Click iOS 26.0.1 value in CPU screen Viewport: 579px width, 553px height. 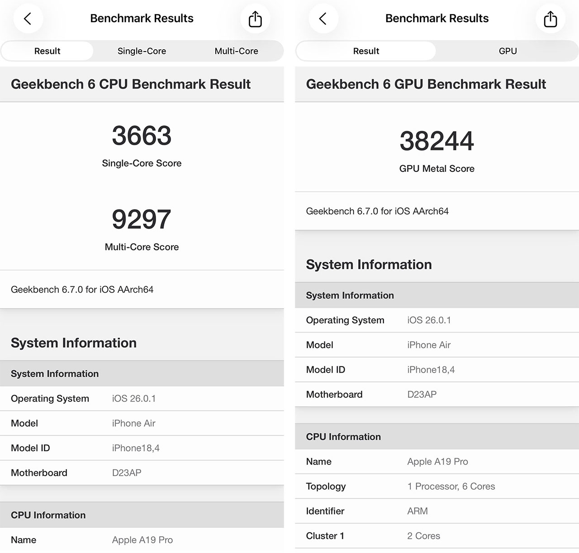coord(134,398)
